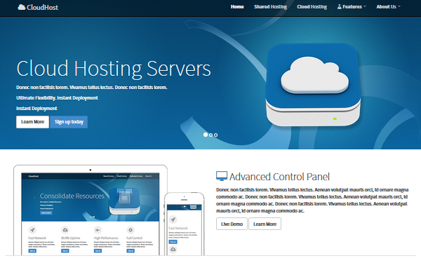Click the cloud server box illustration
Image resolution: width=421 pixels, height=263 pixels.
click(x=313, y=85)
